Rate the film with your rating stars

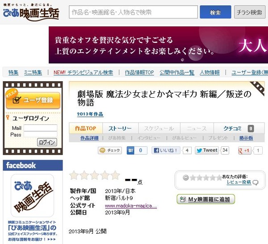pyautogui.click(x=205, y=178)
